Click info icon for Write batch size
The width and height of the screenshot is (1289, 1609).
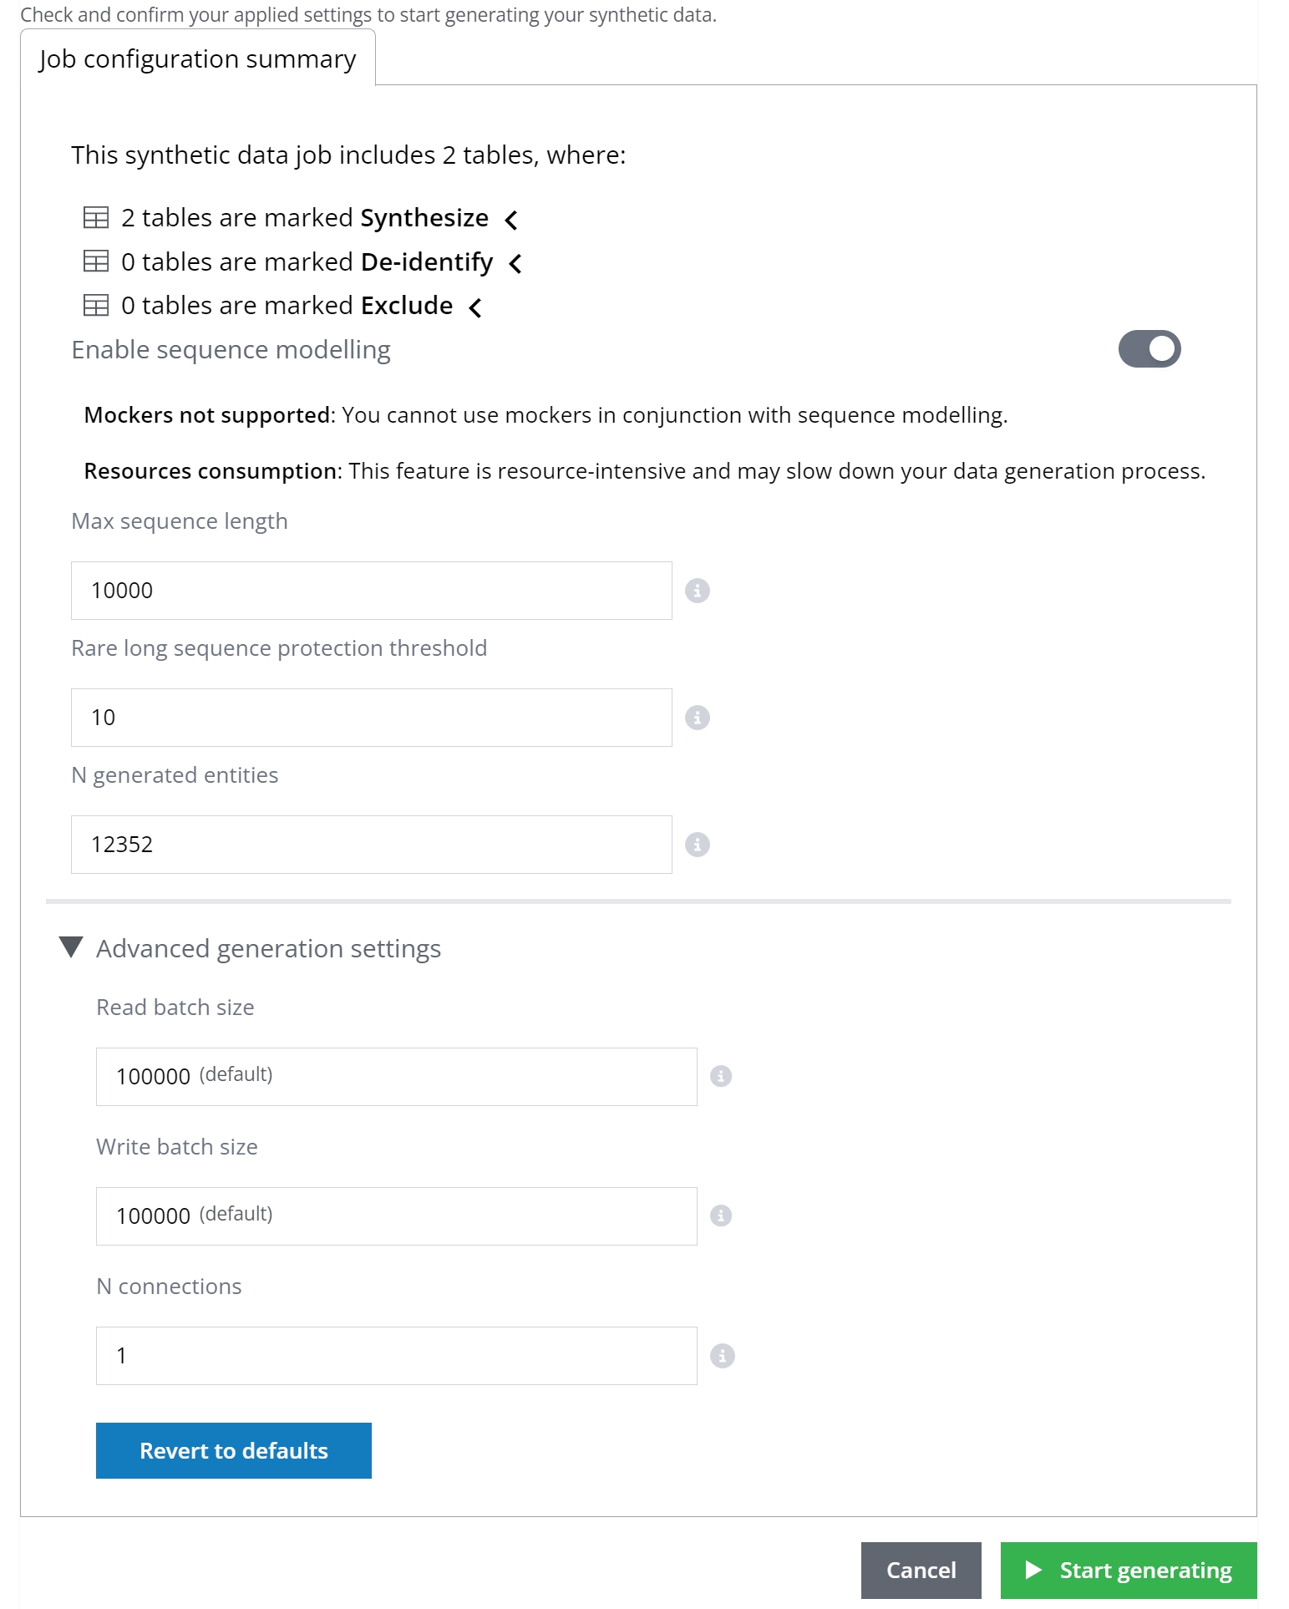click(x=721, y=1216)
